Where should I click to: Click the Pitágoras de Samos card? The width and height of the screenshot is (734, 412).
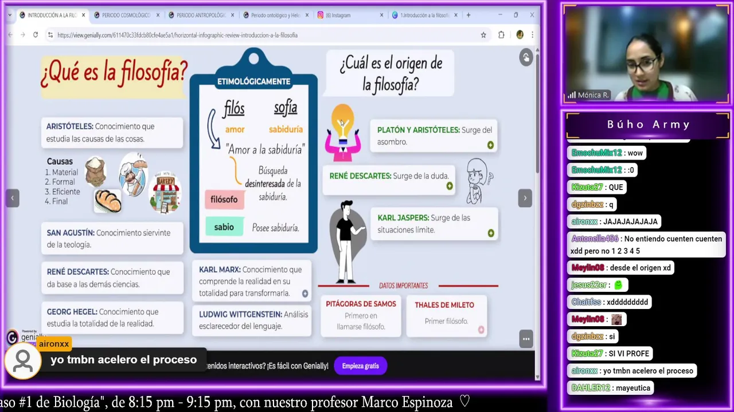click(x=361, y=315)
